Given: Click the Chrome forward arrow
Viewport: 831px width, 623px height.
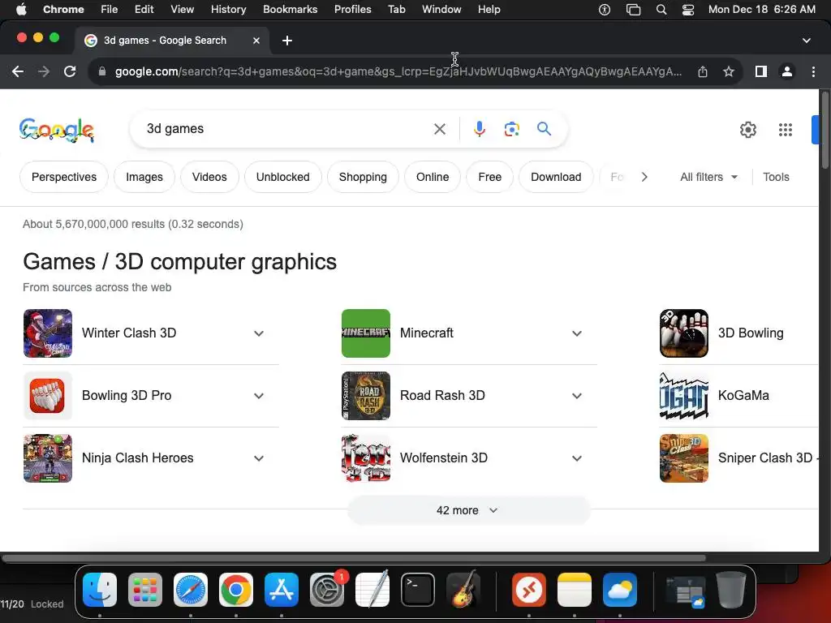Looking at the screenshot, I should (44, 71).
